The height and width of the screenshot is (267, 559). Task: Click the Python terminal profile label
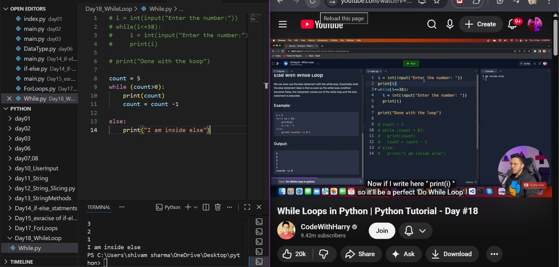tap(168, 207)
